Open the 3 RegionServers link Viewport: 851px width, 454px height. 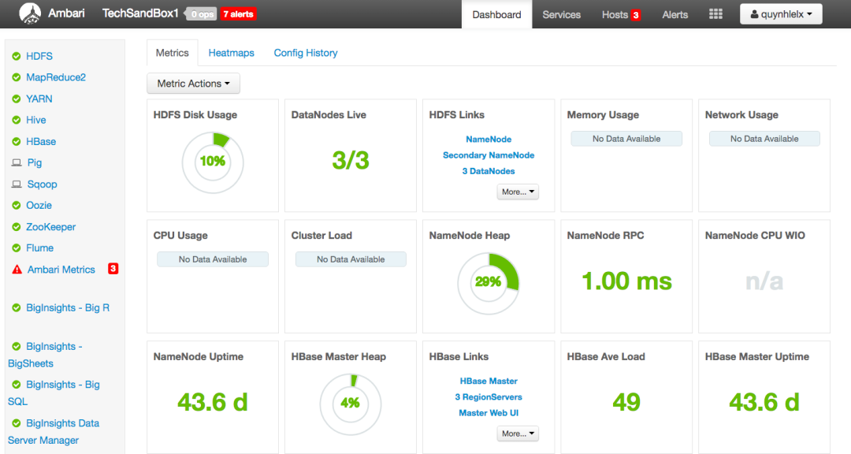[489, 397]
